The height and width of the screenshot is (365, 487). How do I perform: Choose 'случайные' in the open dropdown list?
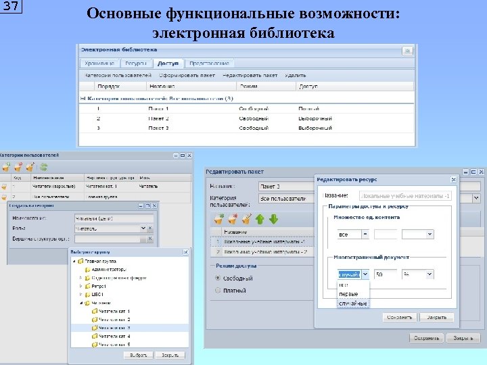353,303
